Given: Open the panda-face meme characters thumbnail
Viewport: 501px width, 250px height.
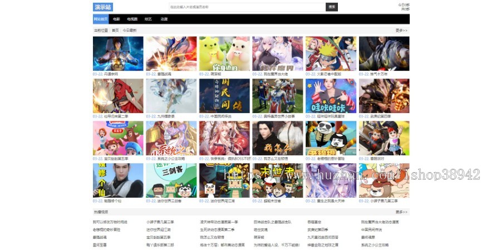Looking at the screenshot, I should click(x=331, y=138).
